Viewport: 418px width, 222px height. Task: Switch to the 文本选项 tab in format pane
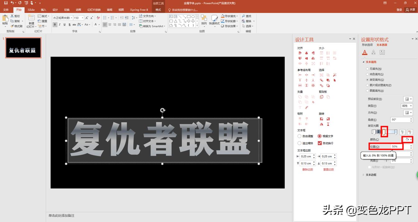[x=382, y=45]
